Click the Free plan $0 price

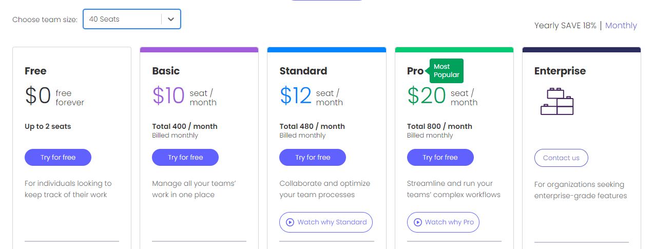click(38, 96)
